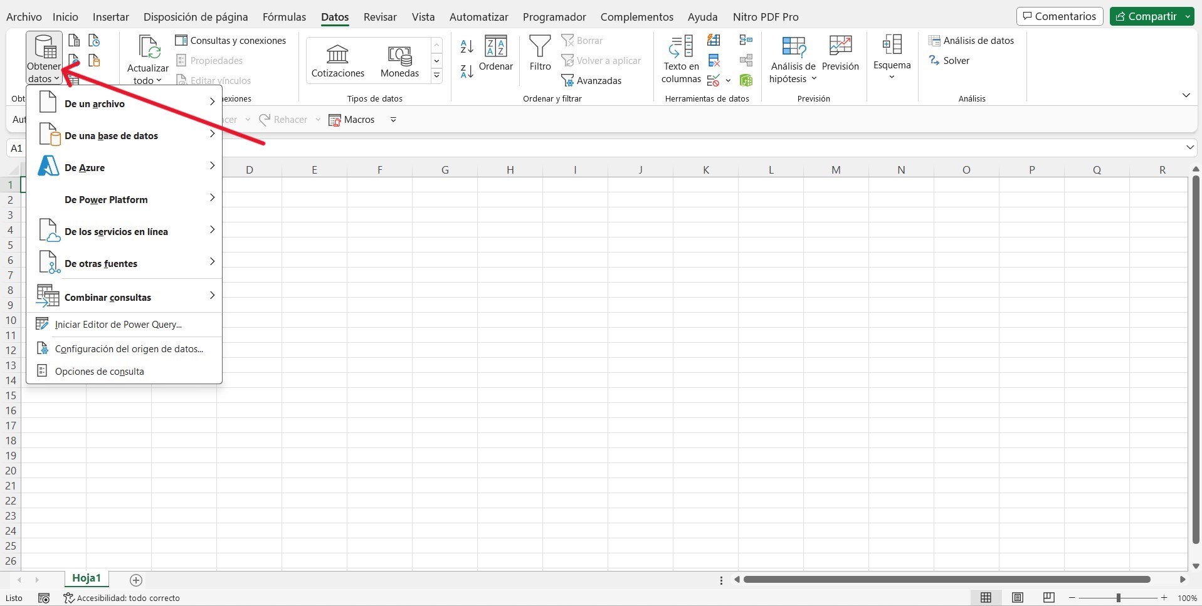Choose Configuración del origen de datos

124,348
